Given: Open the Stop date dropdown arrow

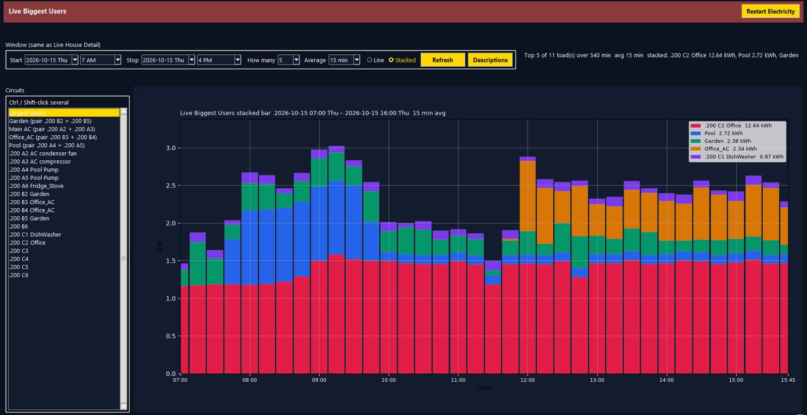Looking at the screenshot, I should tap(192, 60).
